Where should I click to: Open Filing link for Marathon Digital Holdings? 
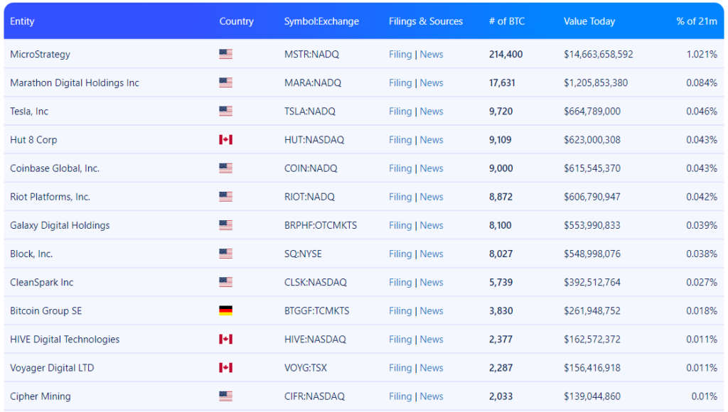tap(400, 83)
